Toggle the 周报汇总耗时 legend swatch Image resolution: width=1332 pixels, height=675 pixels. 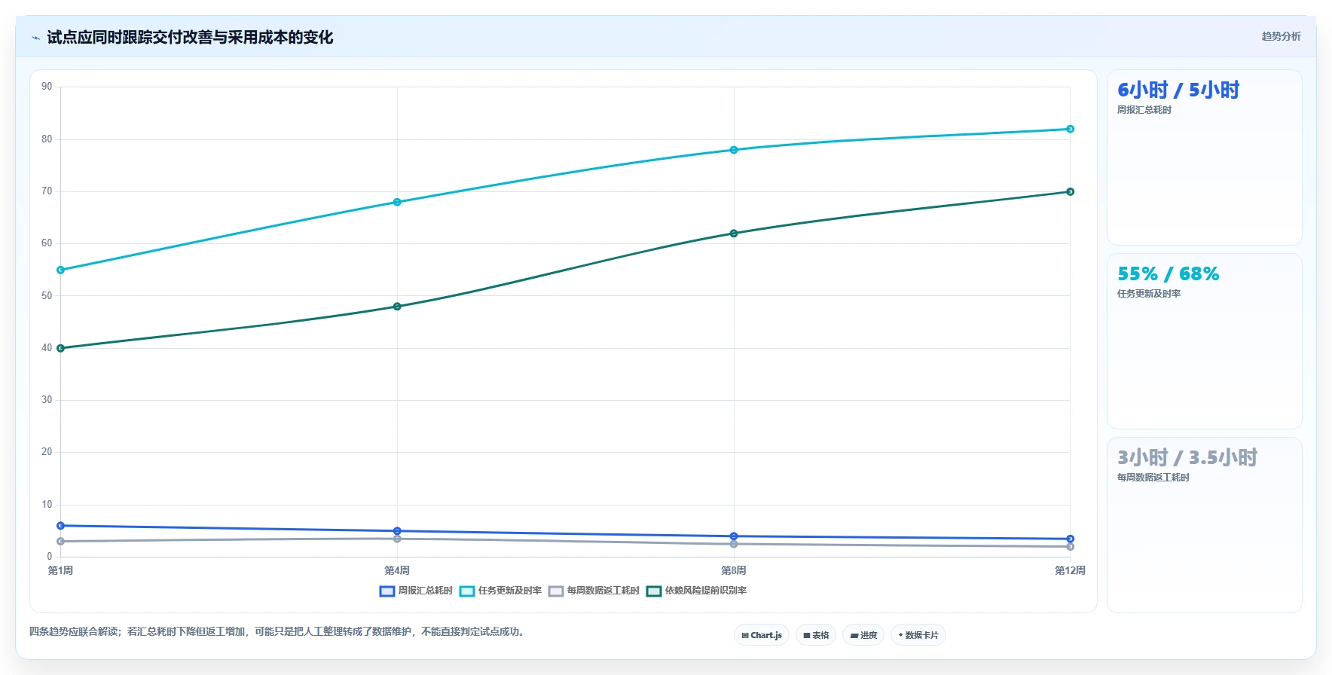(387, 591)
